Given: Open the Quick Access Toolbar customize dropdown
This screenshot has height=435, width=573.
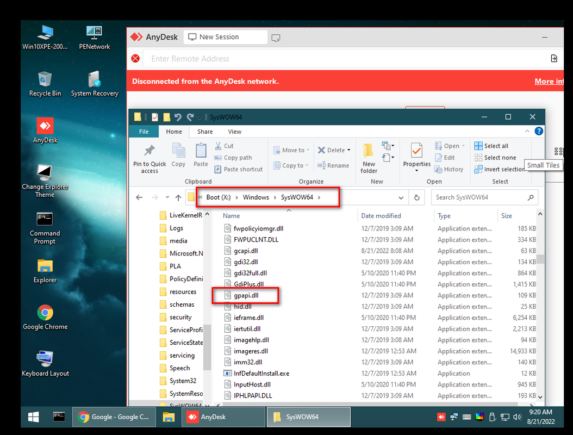Looking at the screenshot, I should 200,117.
